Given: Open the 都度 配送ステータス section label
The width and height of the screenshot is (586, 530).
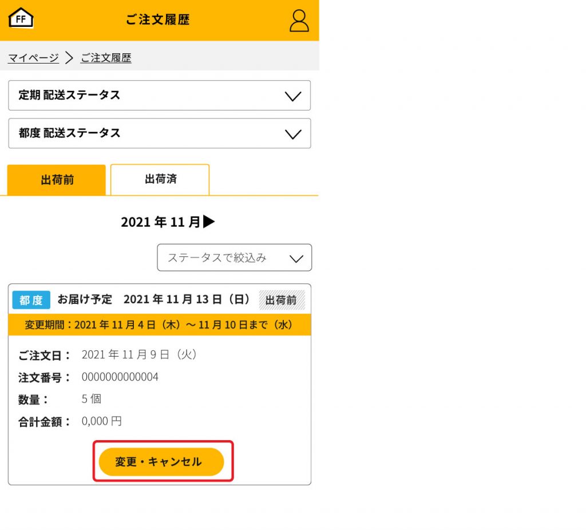Looking at the screenshot, I should (x=69, y=133).
